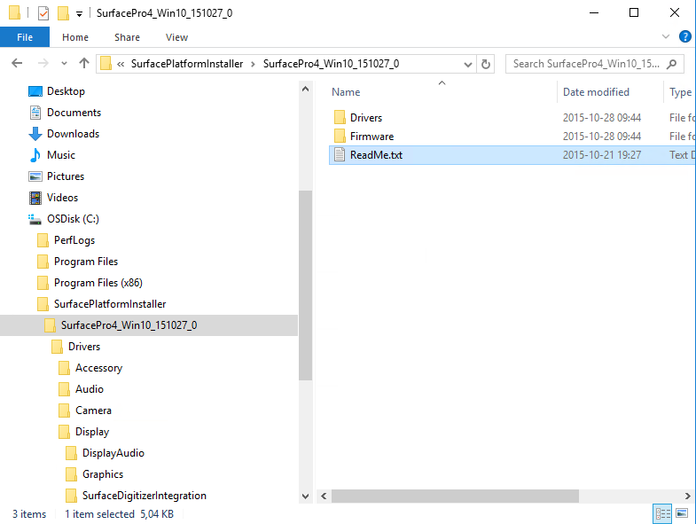Select the DisplayAudio folder in the tree
Viewport: 696px width, 524px height.
(x=106, y=453)
